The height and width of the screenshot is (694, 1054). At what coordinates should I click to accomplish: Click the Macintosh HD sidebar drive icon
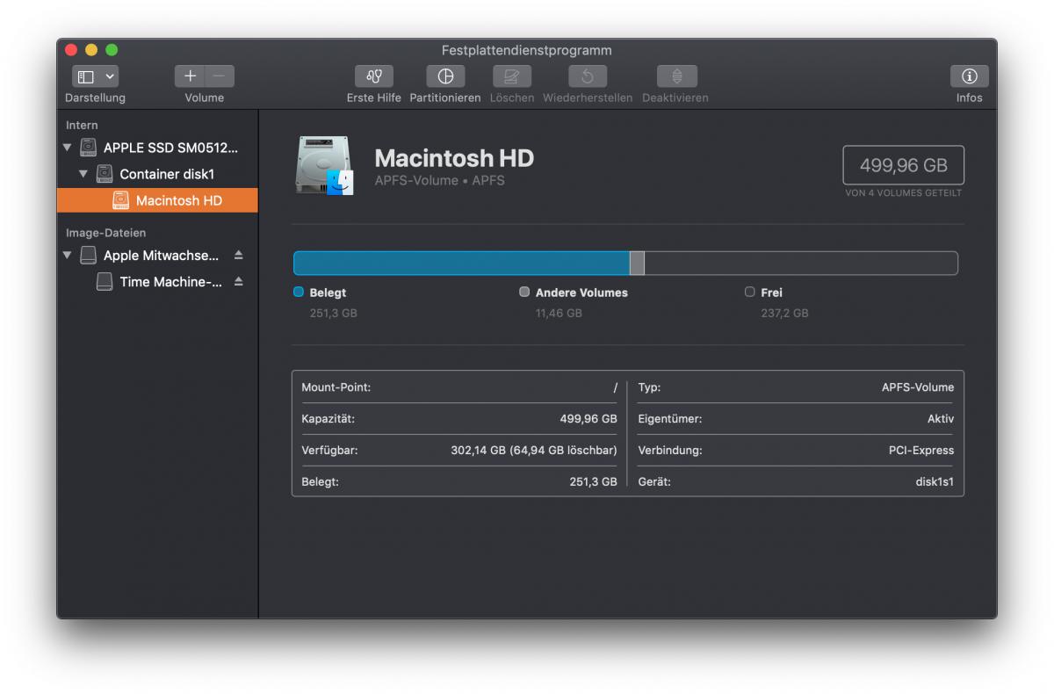pos(120,200)
